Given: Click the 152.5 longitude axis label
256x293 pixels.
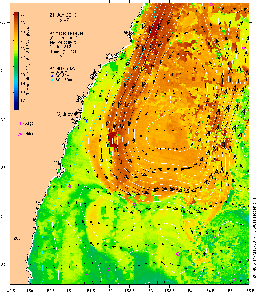Looking at the screenshot, I should tap(129, 291).
